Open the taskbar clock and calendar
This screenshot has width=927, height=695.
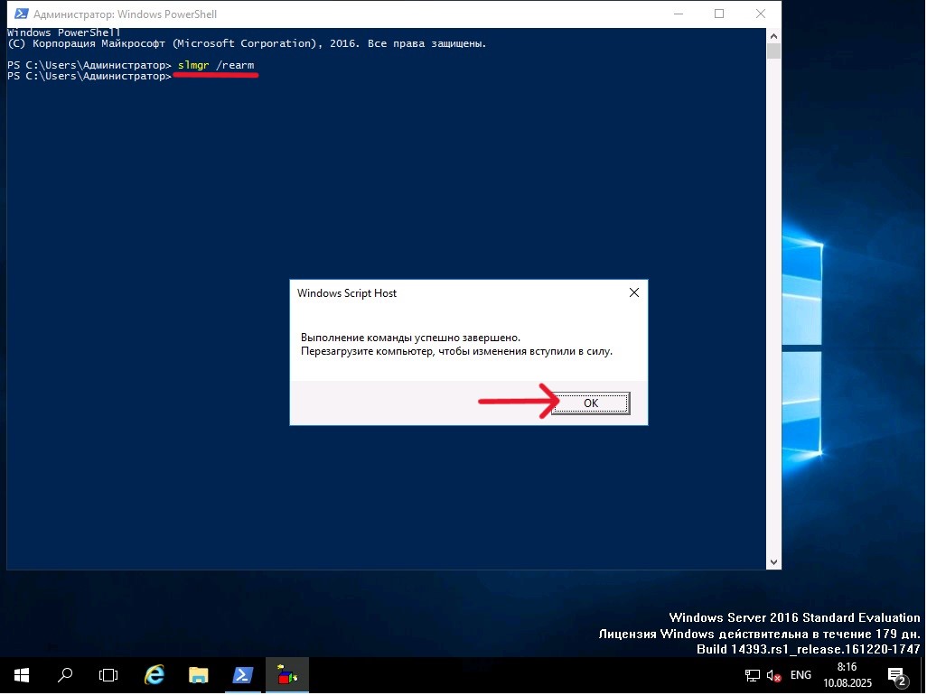tap(847, 675)
